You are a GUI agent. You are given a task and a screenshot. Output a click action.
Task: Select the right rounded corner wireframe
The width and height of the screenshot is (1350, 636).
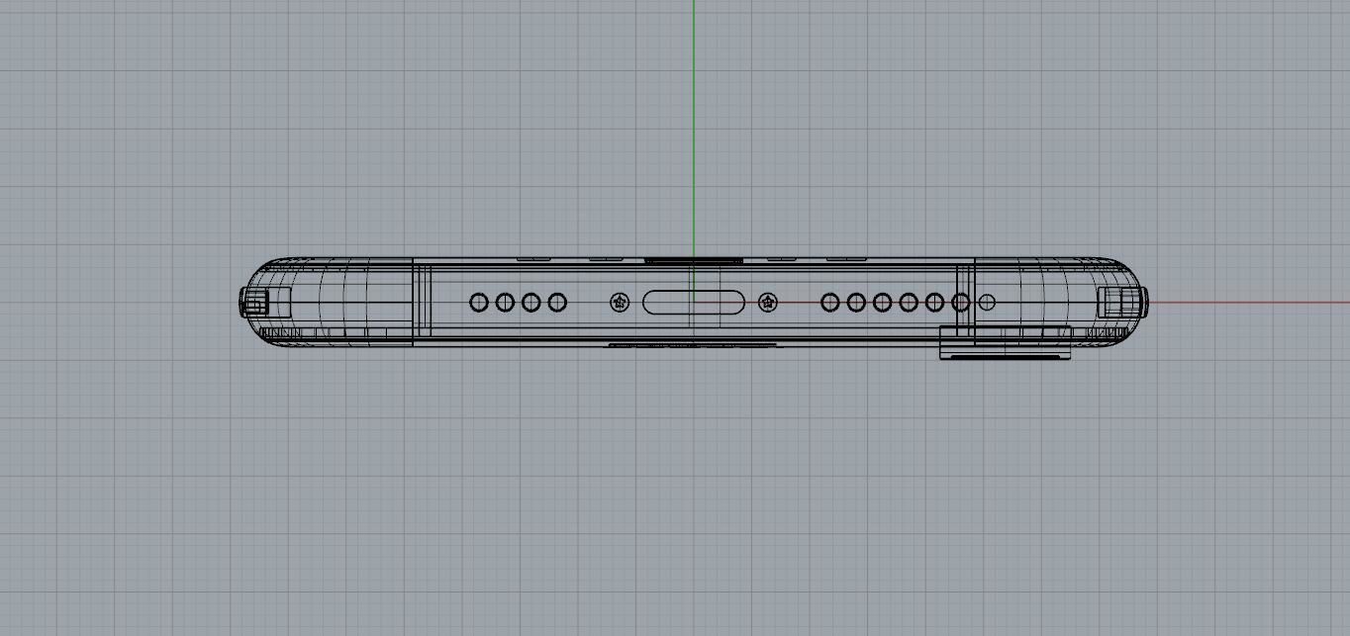click(1057, 303)
